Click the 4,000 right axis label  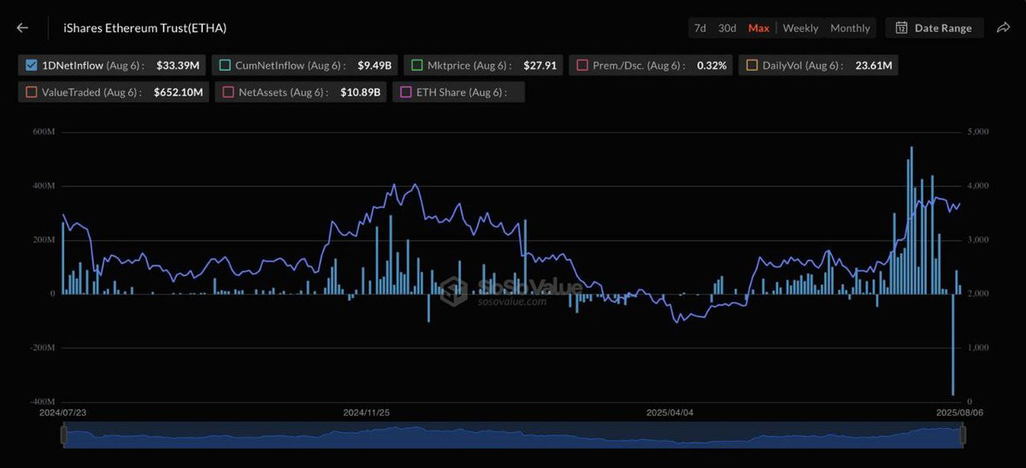pyautogui.click(x=977, y=185)
